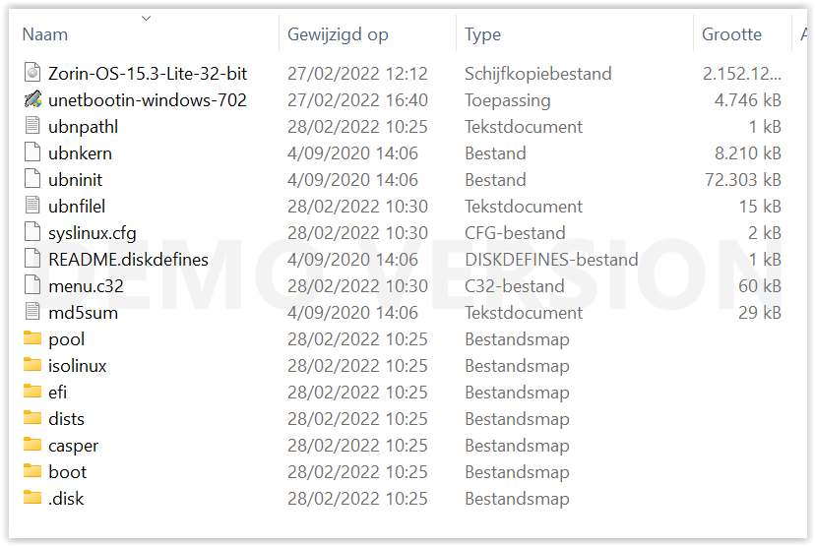
Task: Click the Zorin-OS disc image file icon
Action: point(32,74)
